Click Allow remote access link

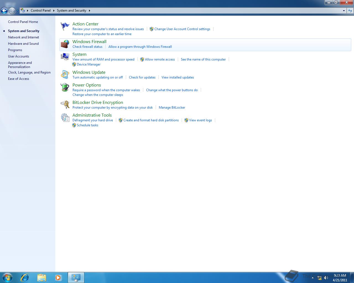click(160, 59)
